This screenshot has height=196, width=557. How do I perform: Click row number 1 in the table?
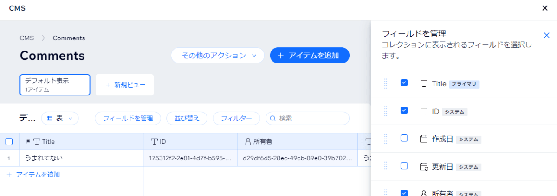click(x=9, y=158)
